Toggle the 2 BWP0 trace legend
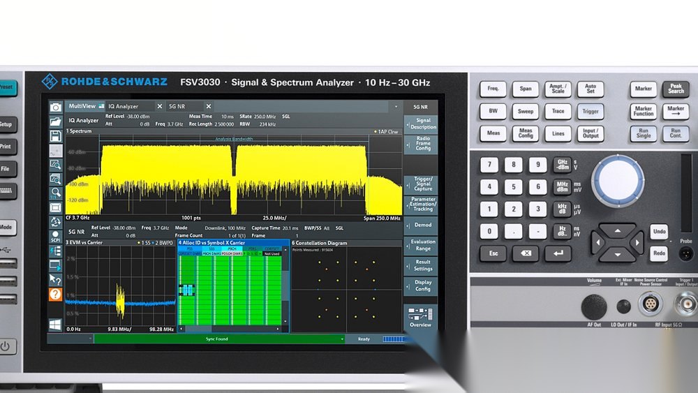This screenshot has height=393, width=698. pyautogui.click(x=163, y=243)
